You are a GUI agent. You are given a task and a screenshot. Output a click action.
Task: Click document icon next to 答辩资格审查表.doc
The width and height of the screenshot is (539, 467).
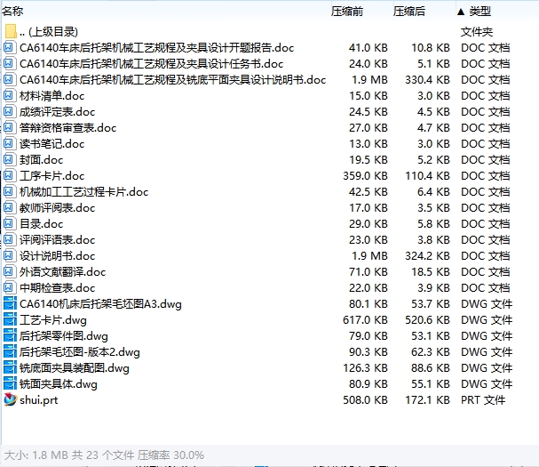[10, 127]
